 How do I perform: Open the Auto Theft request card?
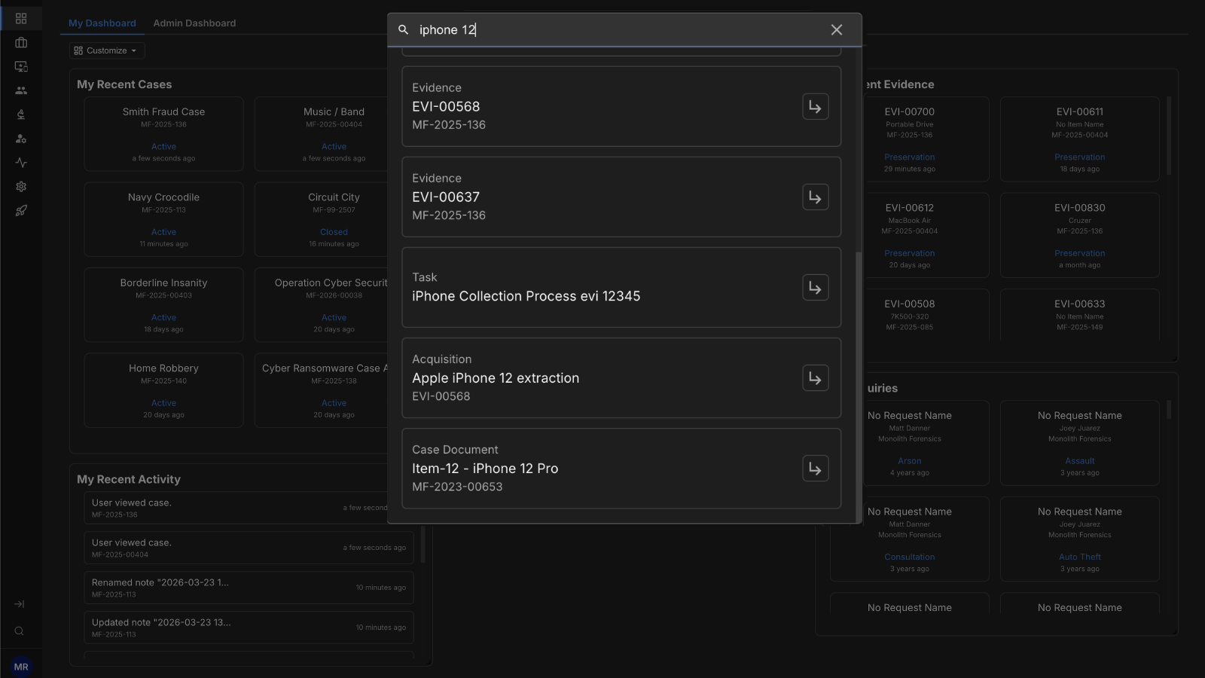coord(1079,539)
